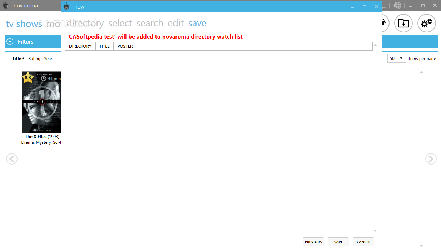Image resolution: width=441 pixels, height=252 pixels.
Task: Go to the edit step
Action: (176, 23)
